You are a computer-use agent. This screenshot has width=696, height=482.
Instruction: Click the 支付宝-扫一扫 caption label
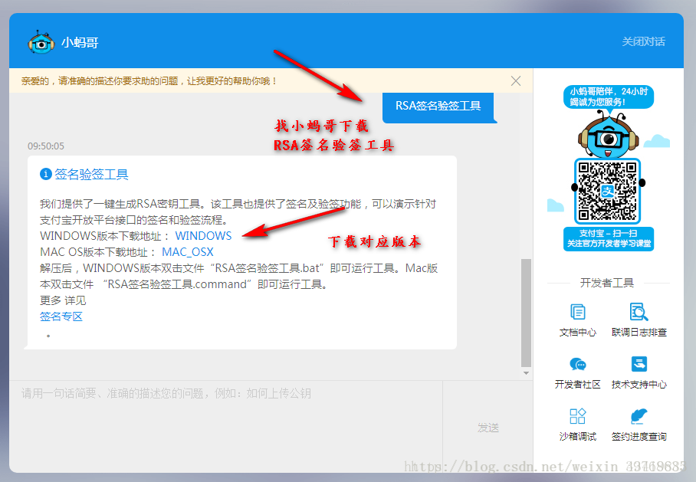pos(609,239)
